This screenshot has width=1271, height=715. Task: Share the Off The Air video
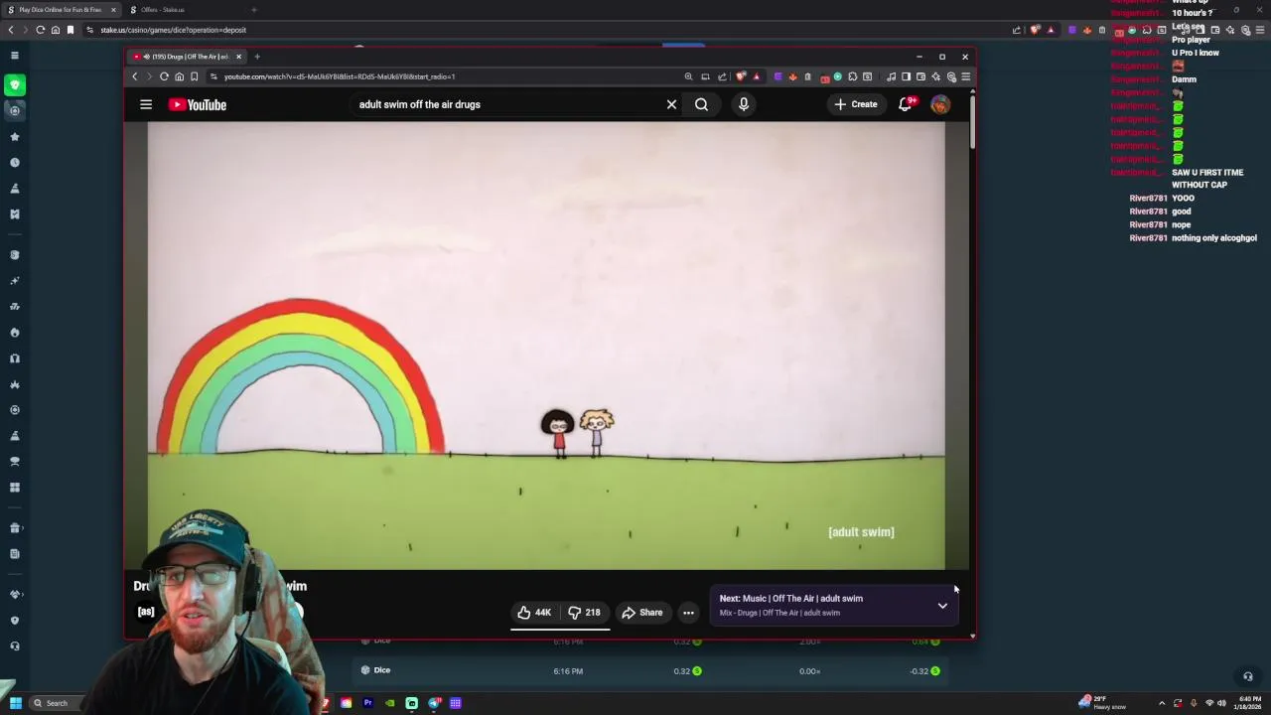pos(641,613)
